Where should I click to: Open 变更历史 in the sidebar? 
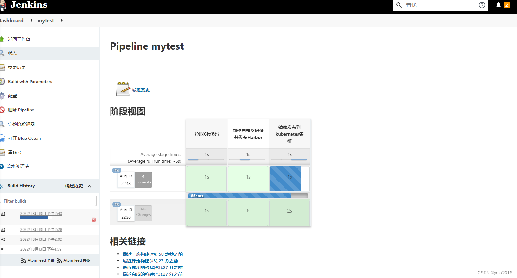(17, 68)
